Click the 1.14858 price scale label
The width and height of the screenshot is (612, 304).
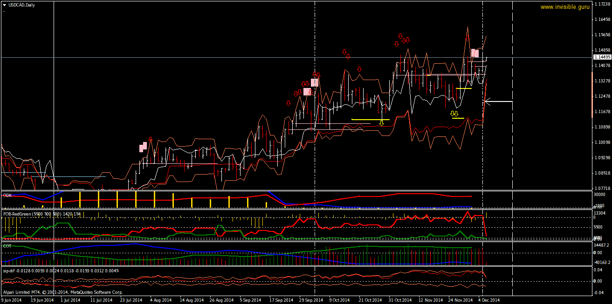coord(602,50)
